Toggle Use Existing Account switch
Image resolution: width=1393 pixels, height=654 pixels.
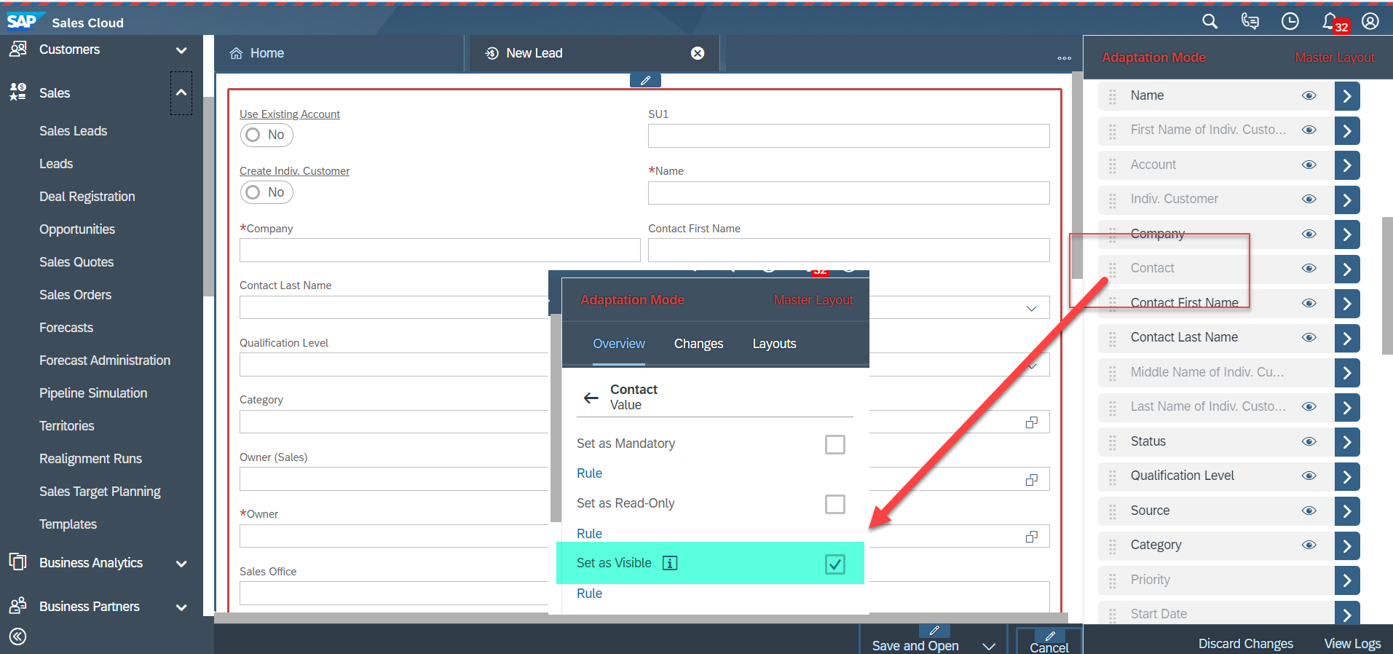267,135
